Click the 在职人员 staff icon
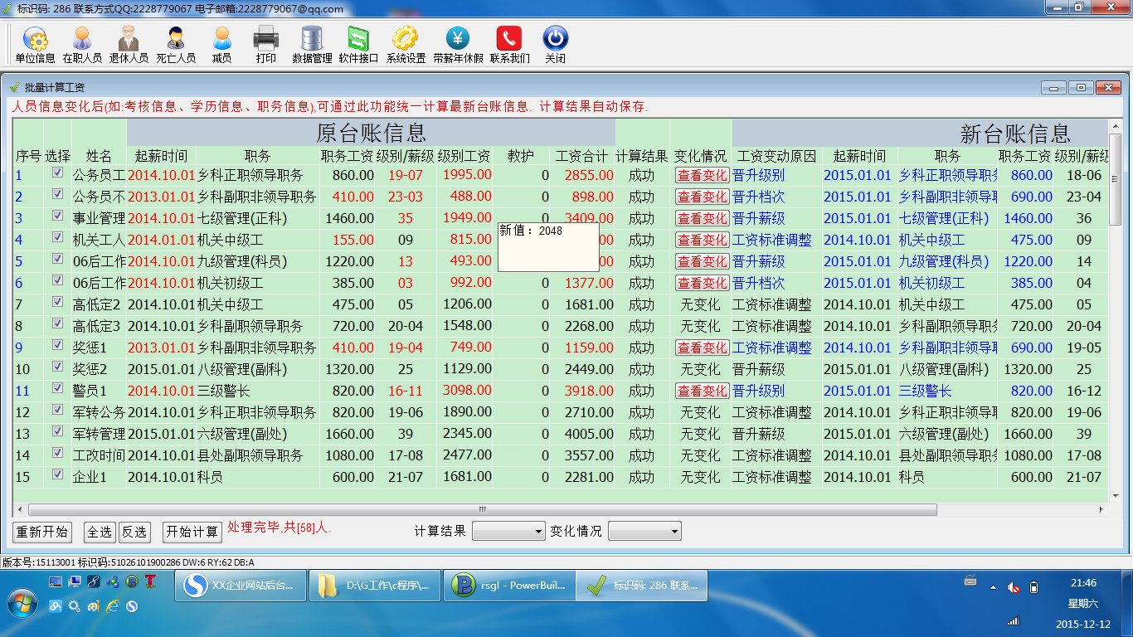Screen dimensions: 1133x637 point(82,39)
